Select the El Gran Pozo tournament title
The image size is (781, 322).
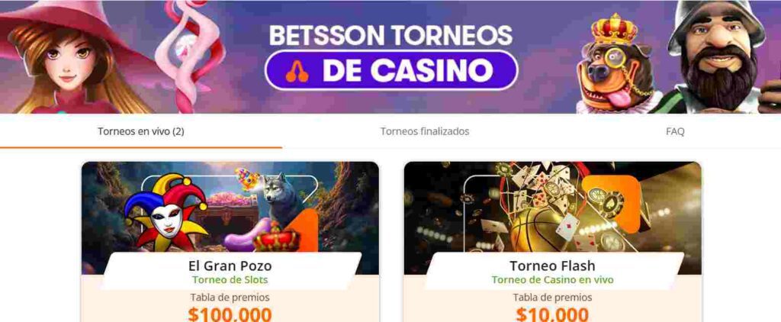click(230, 266)
